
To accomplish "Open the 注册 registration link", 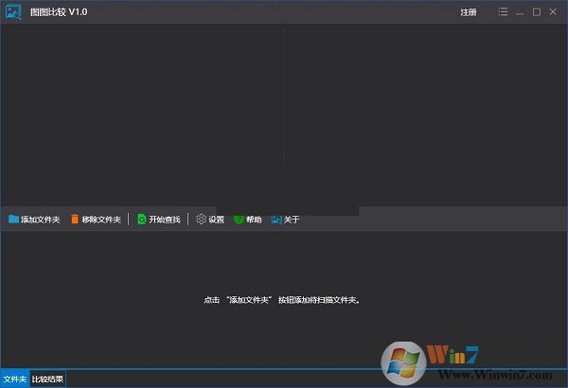I will tap(469, 12).
